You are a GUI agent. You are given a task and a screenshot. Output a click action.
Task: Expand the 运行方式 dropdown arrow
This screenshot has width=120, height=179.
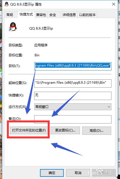pyautogui.click(x=109, y=107)
